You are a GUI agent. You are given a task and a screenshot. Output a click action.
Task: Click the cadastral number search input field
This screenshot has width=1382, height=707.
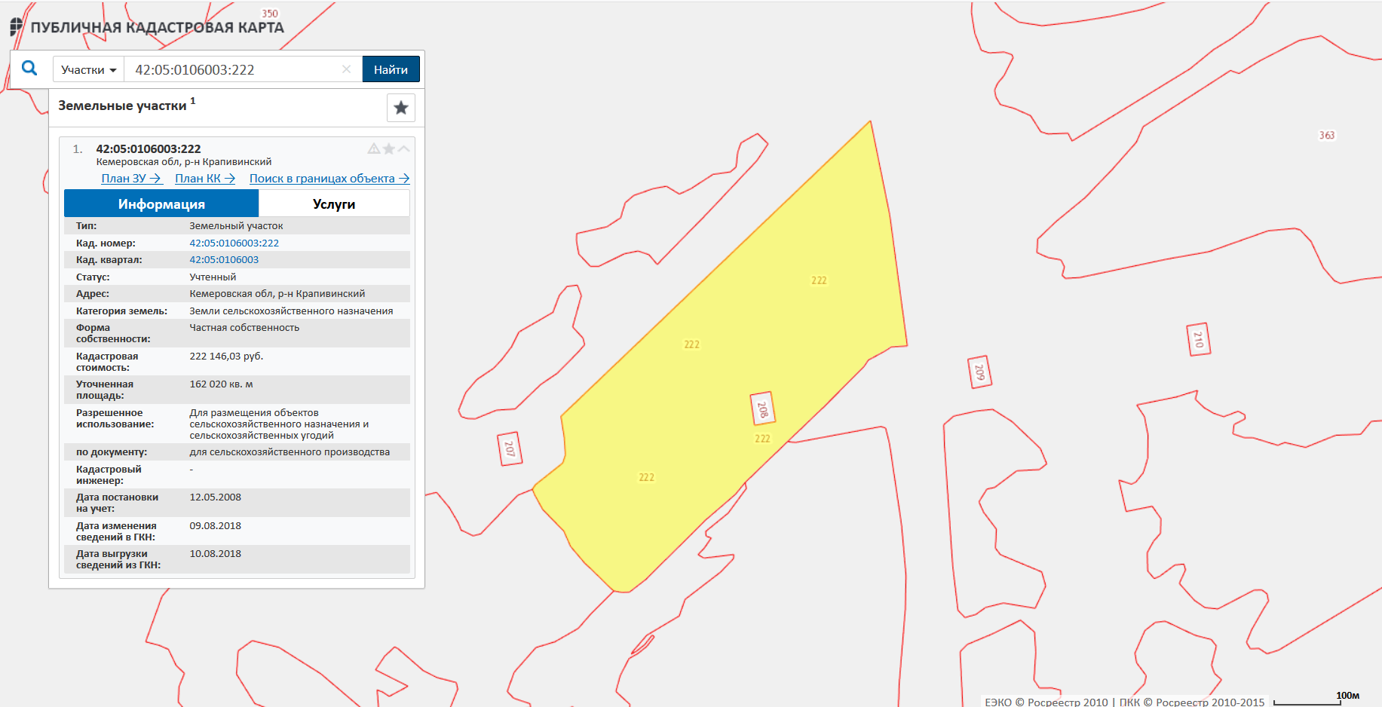click(234, 70)
